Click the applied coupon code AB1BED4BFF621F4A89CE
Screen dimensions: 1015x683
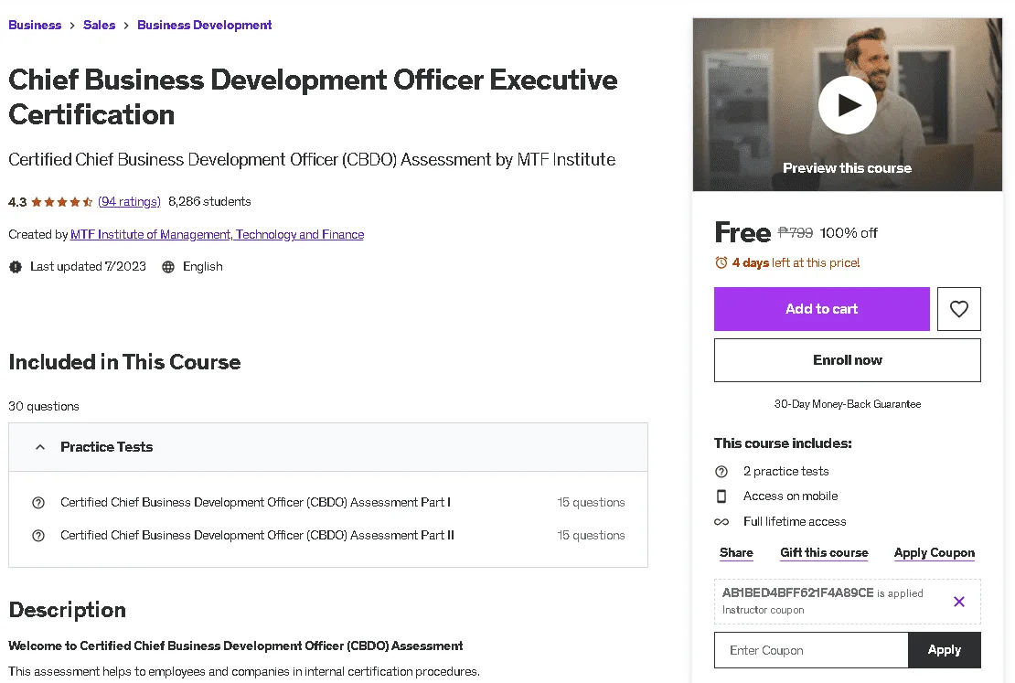click(797, 593)
